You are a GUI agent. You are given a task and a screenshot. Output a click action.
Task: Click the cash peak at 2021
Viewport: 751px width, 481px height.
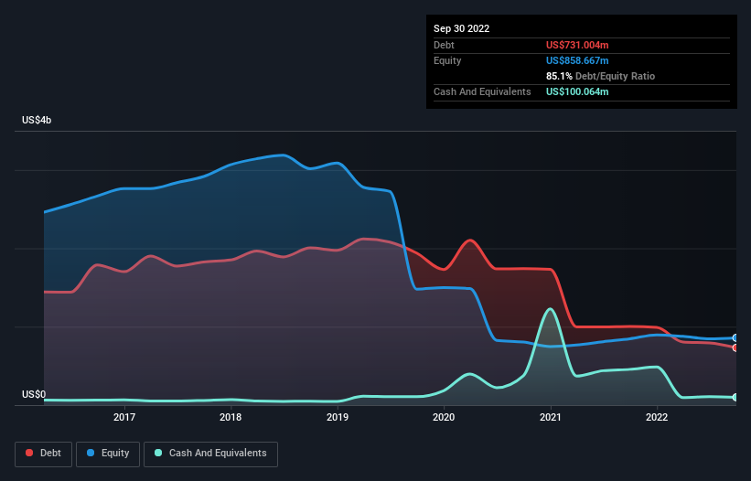tap(551, 309)
